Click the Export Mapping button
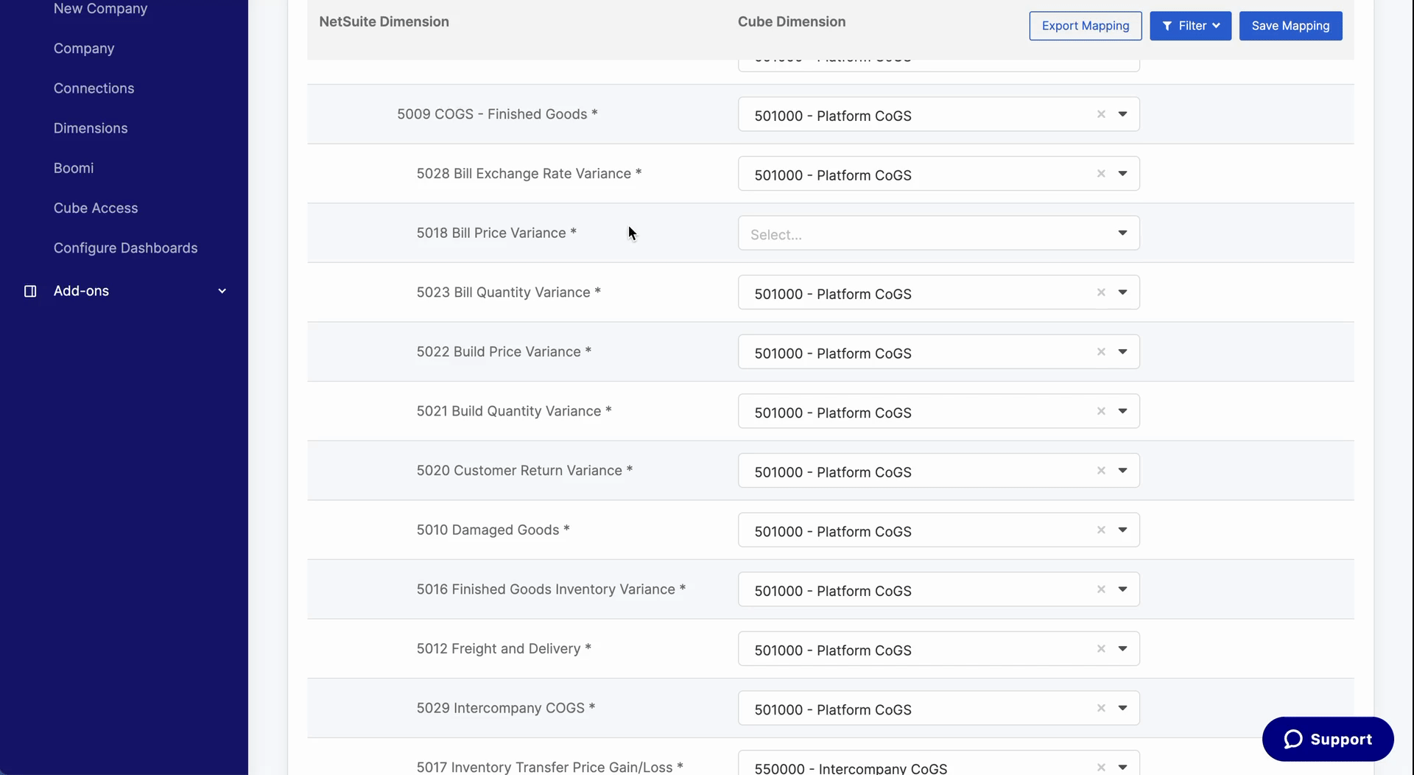This screenshot has height=775, width=1414. click(x=1085, y=26)
